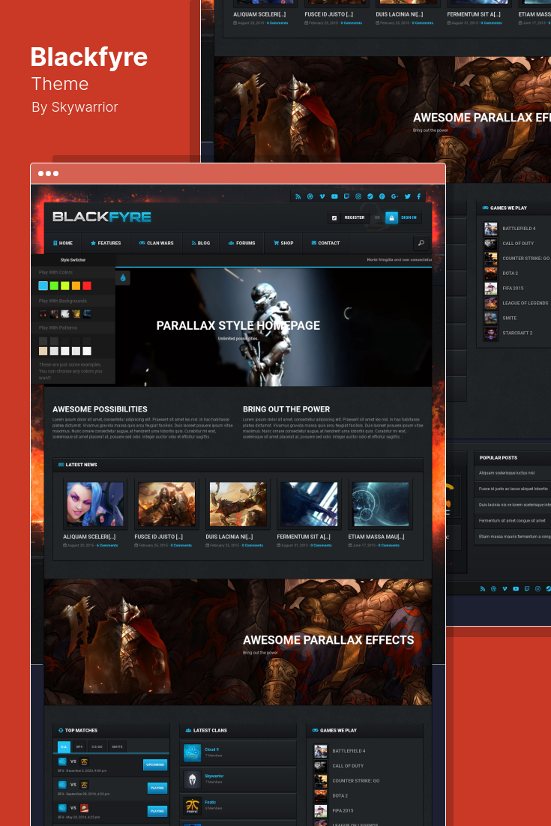Click the Cloud 9 clan logo

pos(192,753)
